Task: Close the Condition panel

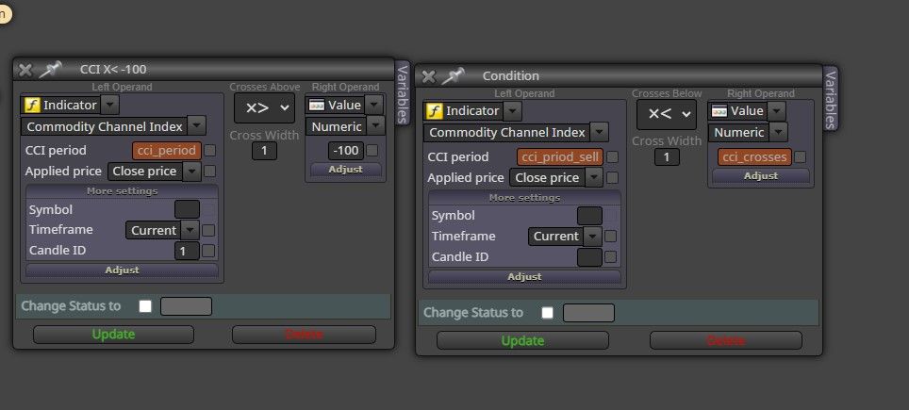Action: pos(428,76)
